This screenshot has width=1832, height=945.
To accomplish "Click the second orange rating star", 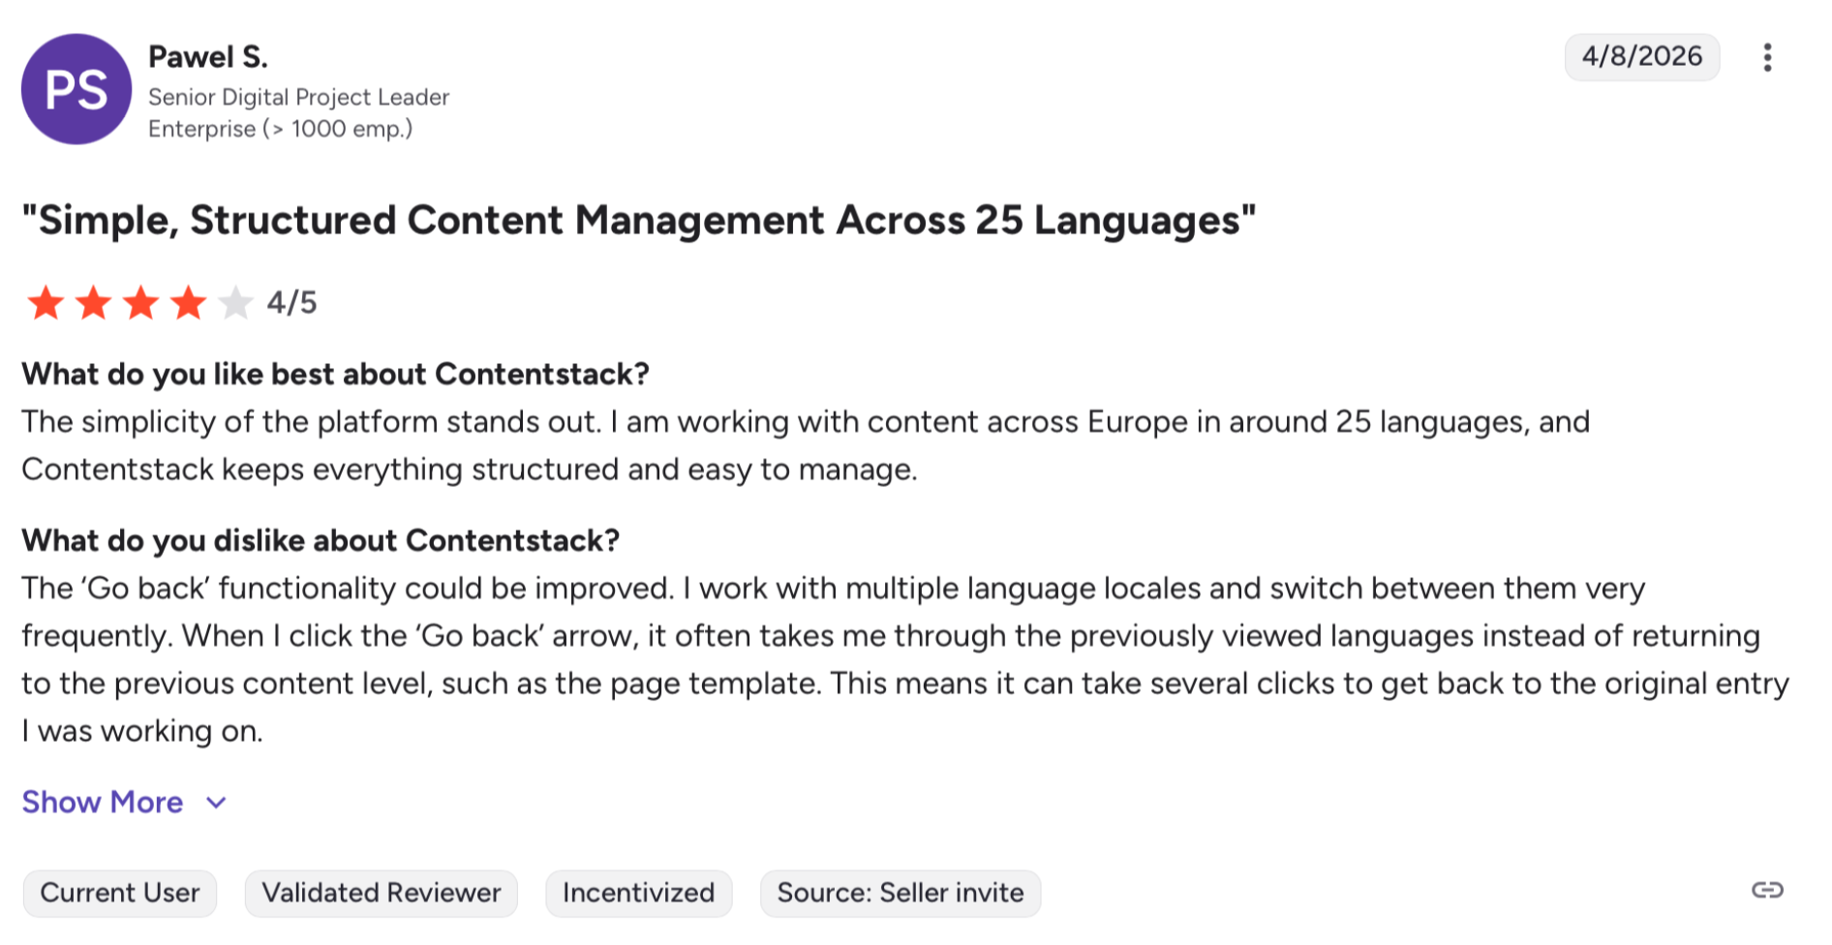I will tap(93, 303).
